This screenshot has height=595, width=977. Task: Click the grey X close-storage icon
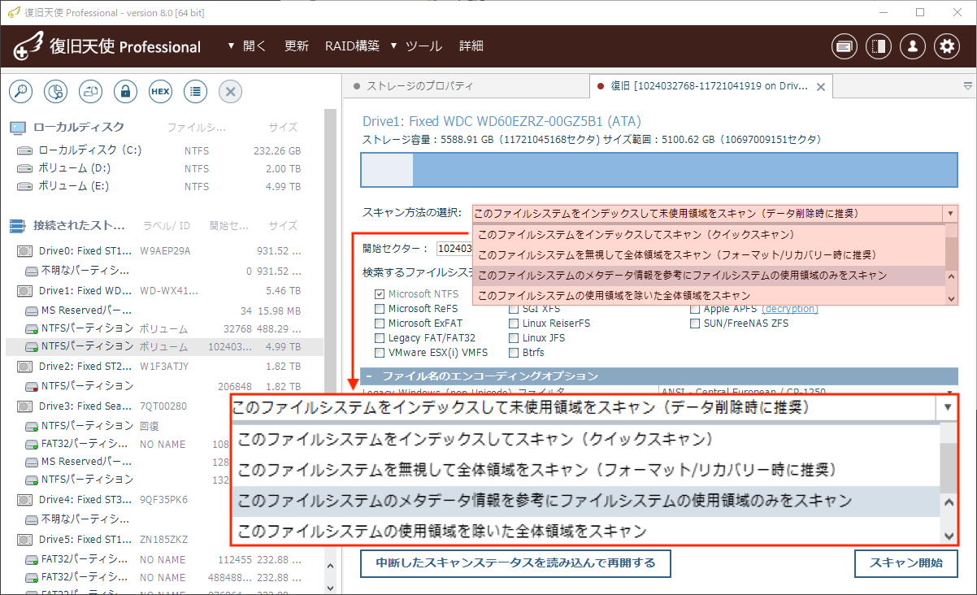[230, 91]
